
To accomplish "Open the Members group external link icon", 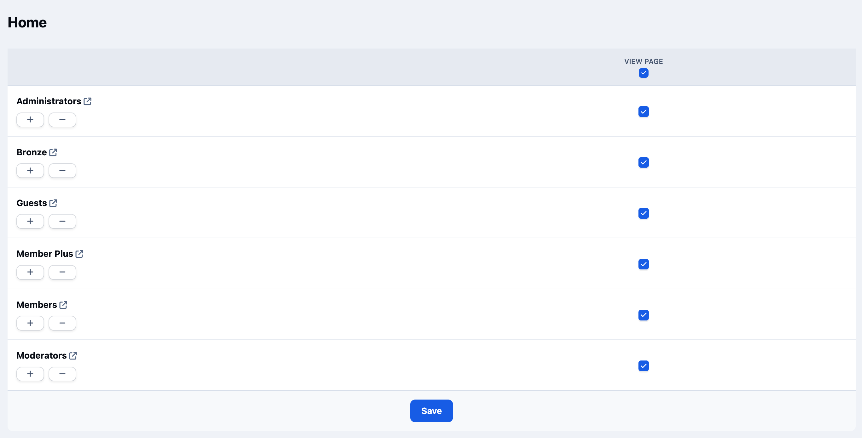I will [x=63, y=305].
